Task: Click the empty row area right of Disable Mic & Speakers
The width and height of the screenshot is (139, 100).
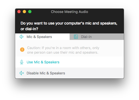Action: click(x=94, y=73)
